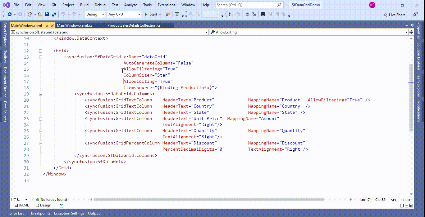The height and width of the screenshot is (217, 425).
Task: Toggle a bookmark using the bookmark icon
Action: tap(263, 14)
